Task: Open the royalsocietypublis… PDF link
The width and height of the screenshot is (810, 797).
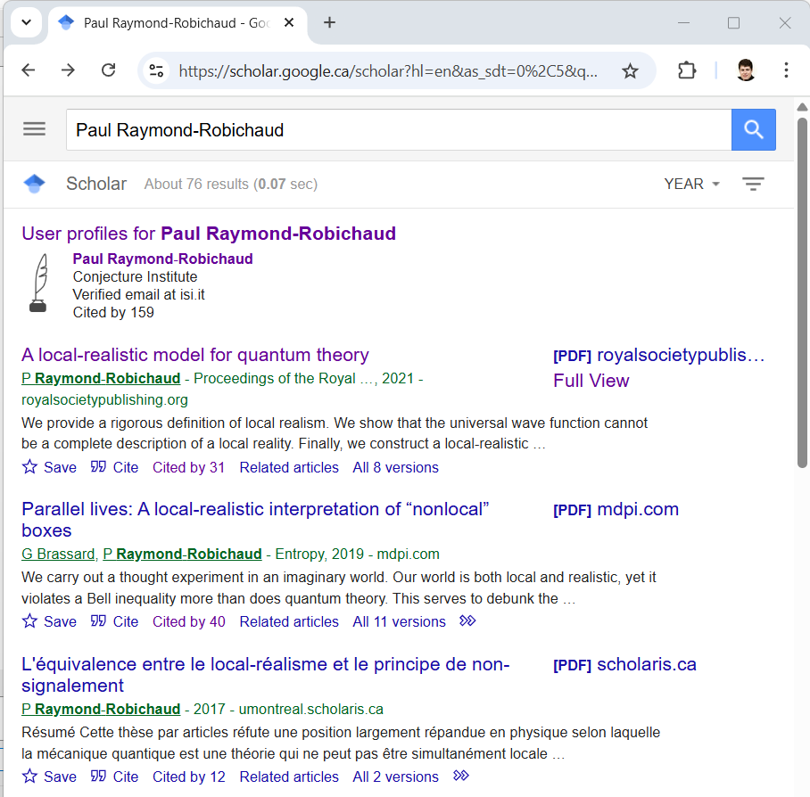Action: click(658, 355)
